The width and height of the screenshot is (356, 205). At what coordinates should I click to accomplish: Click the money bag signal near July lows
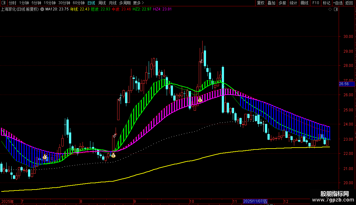pos(45,157)
